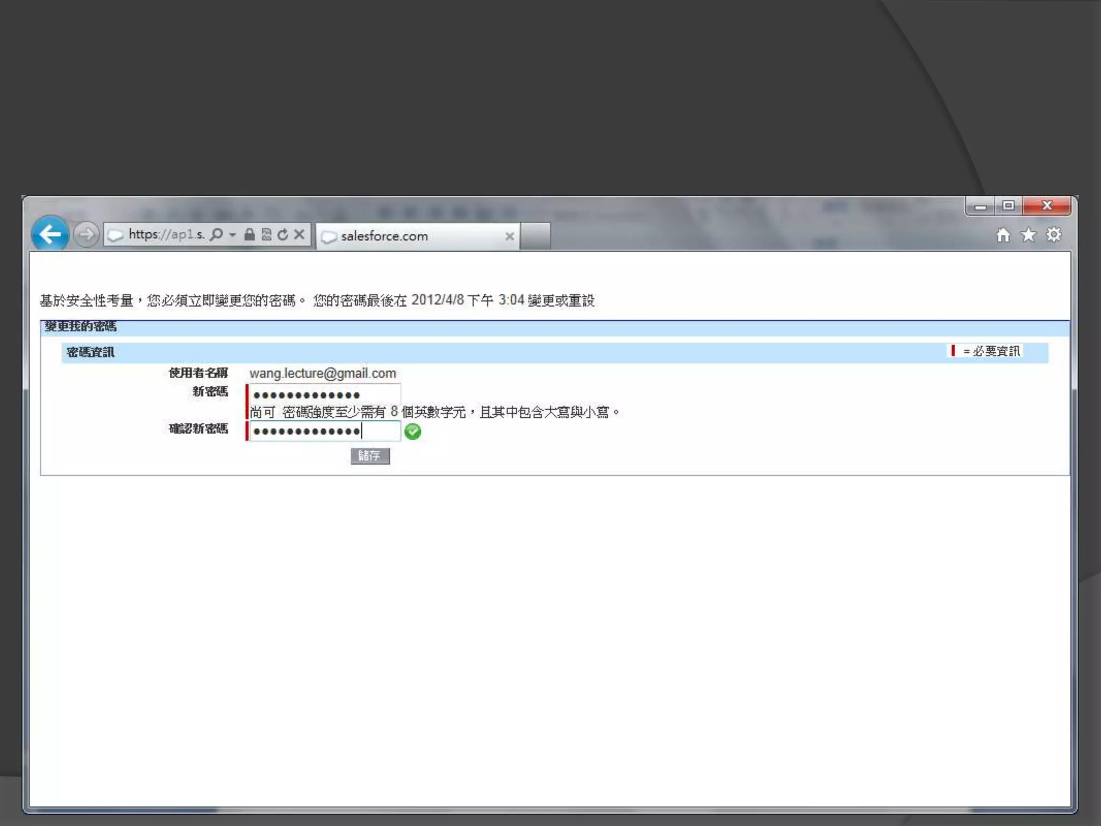Click the Stop loading X icon
The height and width of the screenshot is (826, 1101).
(x=299, y=234)
